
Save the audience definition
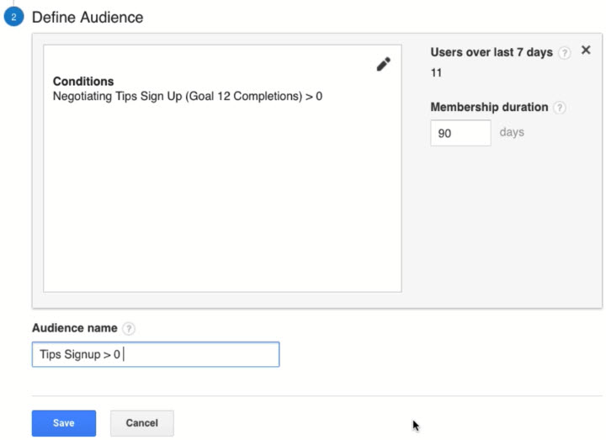pos(64,423)
